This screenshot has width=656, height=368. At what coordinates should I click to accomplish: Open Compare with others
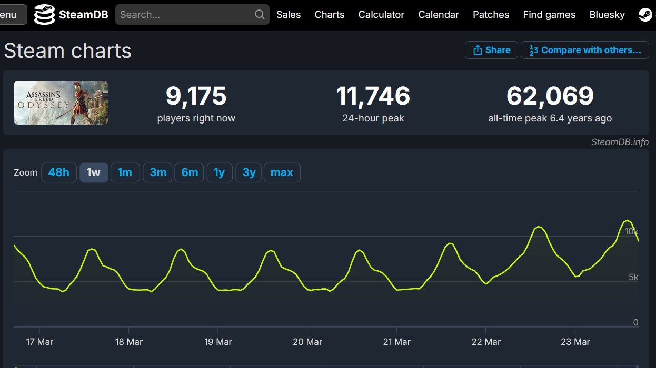coord(585,50)
